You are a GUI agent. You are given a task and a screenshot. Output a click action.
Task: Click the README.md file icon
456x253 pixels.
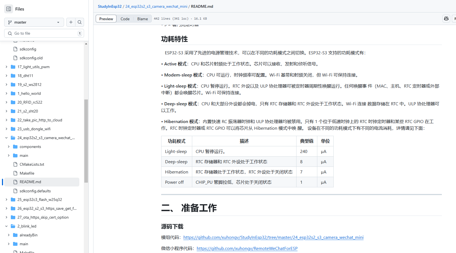[16, 182]
